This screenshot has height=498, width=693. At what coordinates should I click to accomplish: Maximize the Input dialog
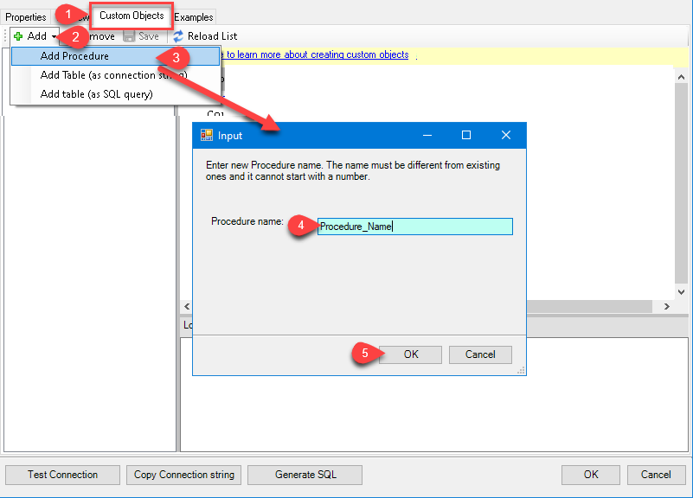(x=466, y=135)
